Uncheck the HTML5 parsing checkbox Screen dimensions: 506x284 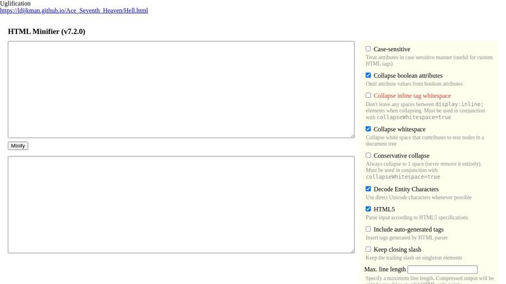[x=368, y=209]
